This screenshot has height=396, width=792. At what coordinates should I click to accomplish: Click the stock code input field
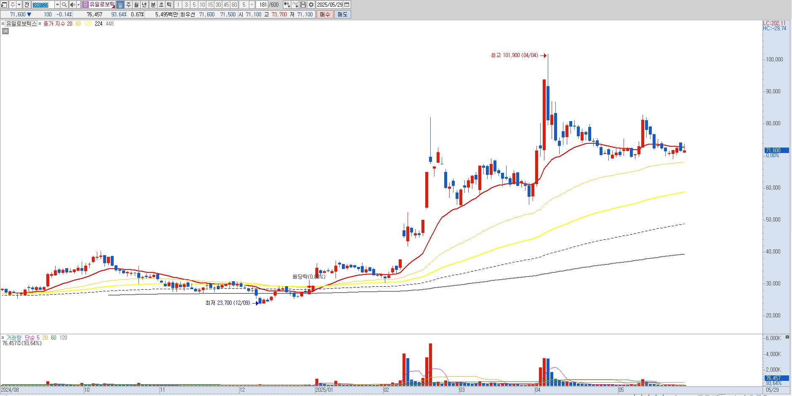tap(43, 5)
